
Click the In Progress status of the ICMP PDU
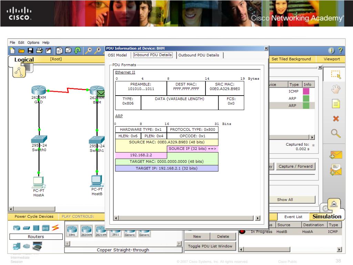coord(261,232)
